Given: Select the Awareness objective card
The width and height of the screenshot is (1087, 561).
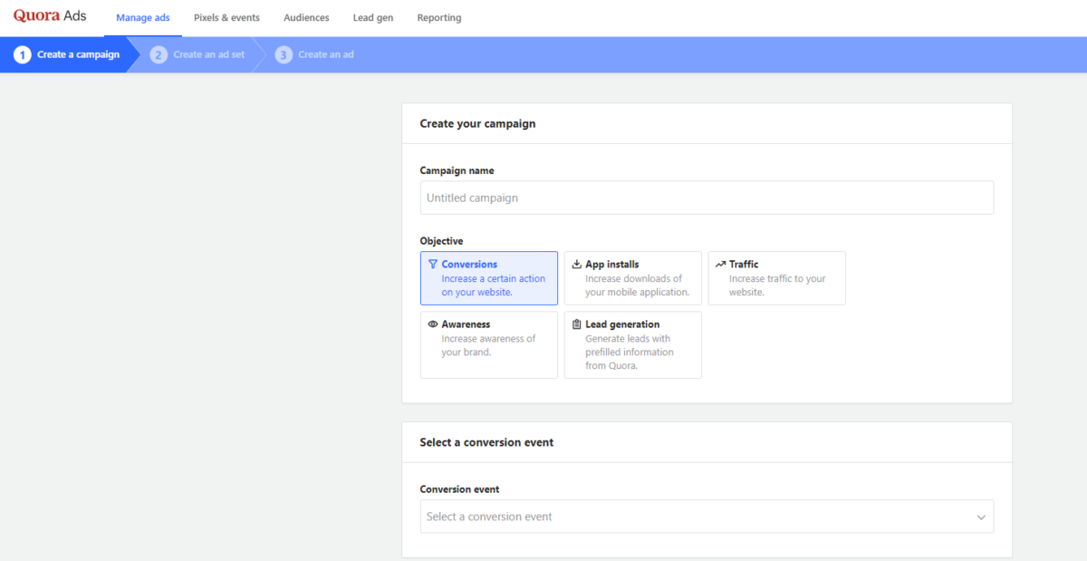Looking at the screenshot, I should coord(489,344).
